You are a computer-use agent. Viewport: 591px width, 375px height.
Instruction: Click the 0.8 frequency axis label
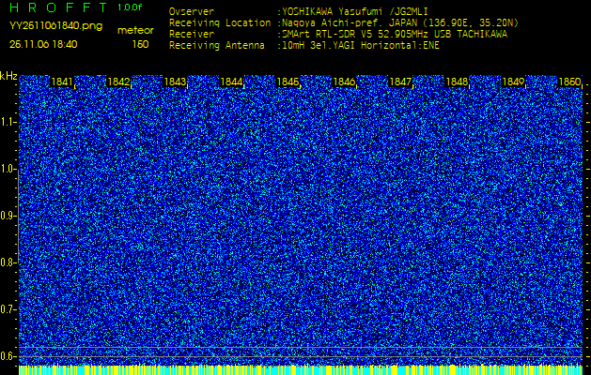[8, 262]
